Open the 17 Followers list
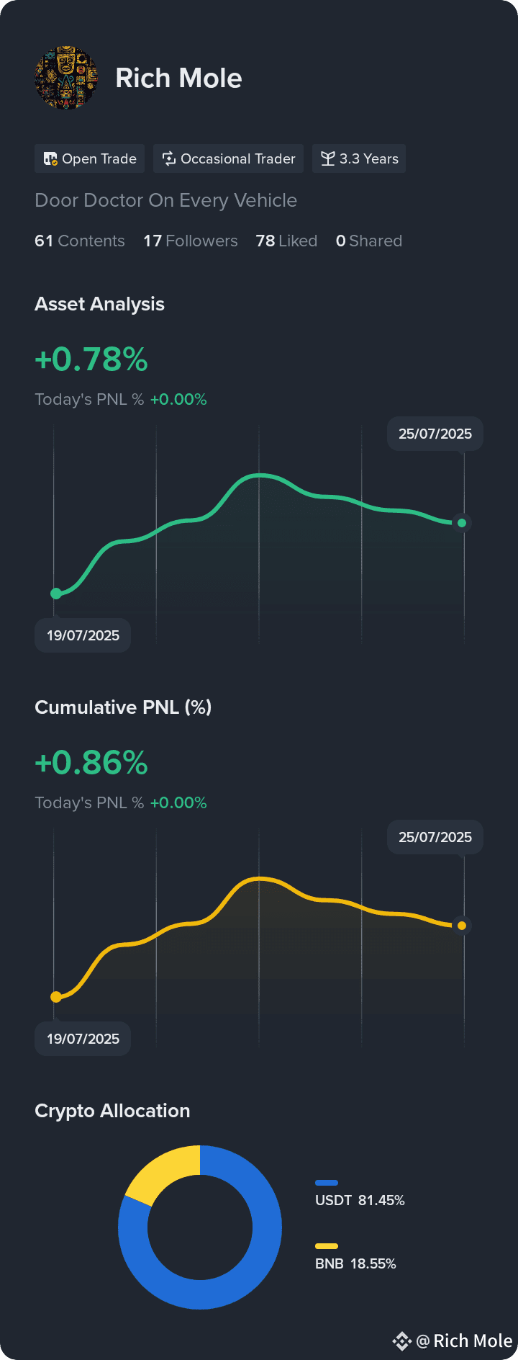The height and width of the screenshot is (1360, 518). click(x=191, y=241)
